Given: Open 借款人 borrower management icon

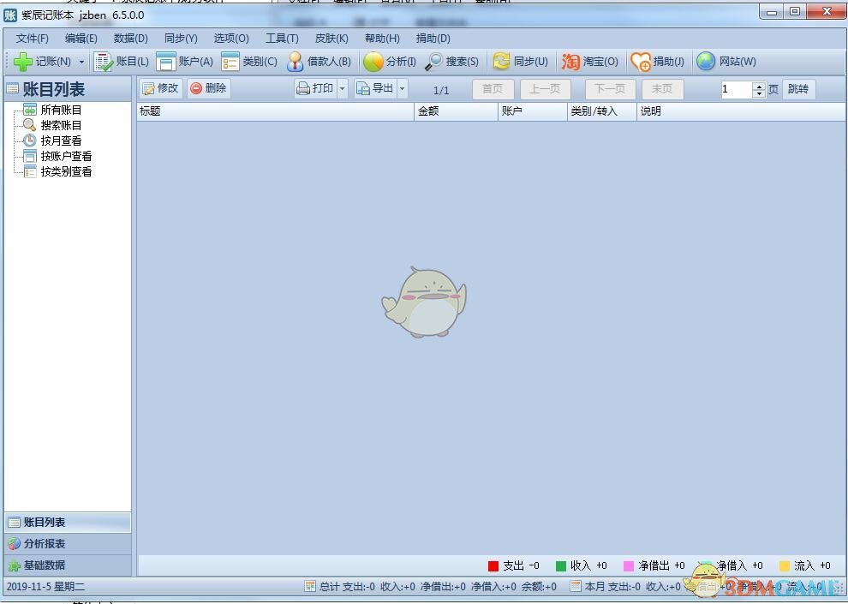Looking at the screenshot, I should pyautogui.click(x=296, y=62).
